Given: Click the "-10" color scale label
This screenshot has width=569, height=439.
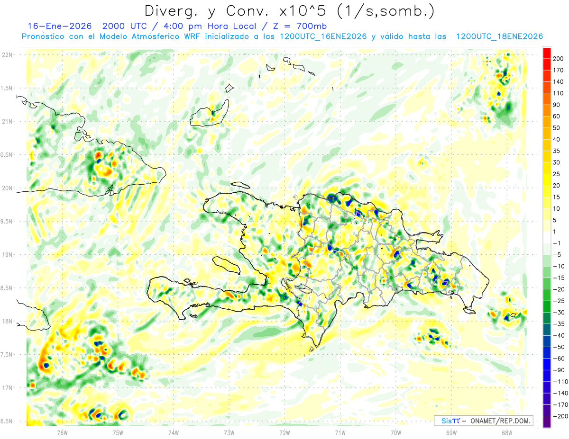Looking at the screenshot, I should [560, 266].
